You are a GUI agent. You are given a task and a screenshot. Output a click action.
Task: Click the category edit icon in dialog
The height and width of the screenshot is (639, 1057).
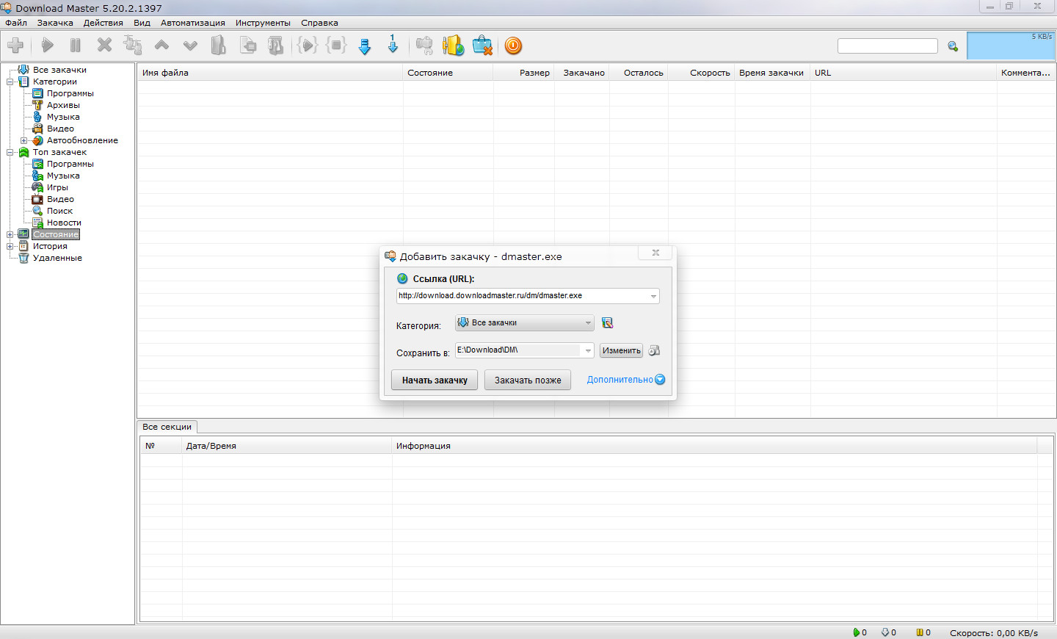click(x=607, y=322)
